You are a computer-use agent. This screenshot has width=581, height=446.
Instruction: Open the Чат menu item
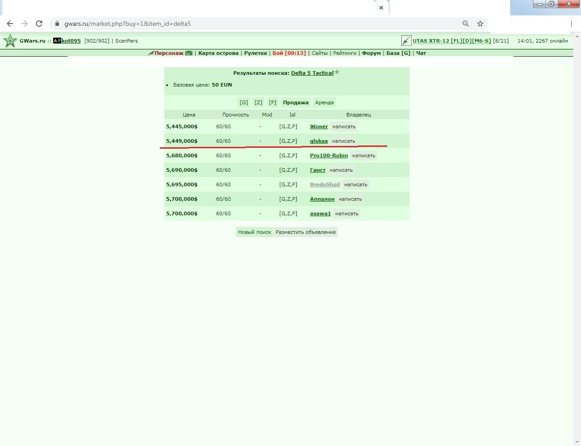click(421, 53)
